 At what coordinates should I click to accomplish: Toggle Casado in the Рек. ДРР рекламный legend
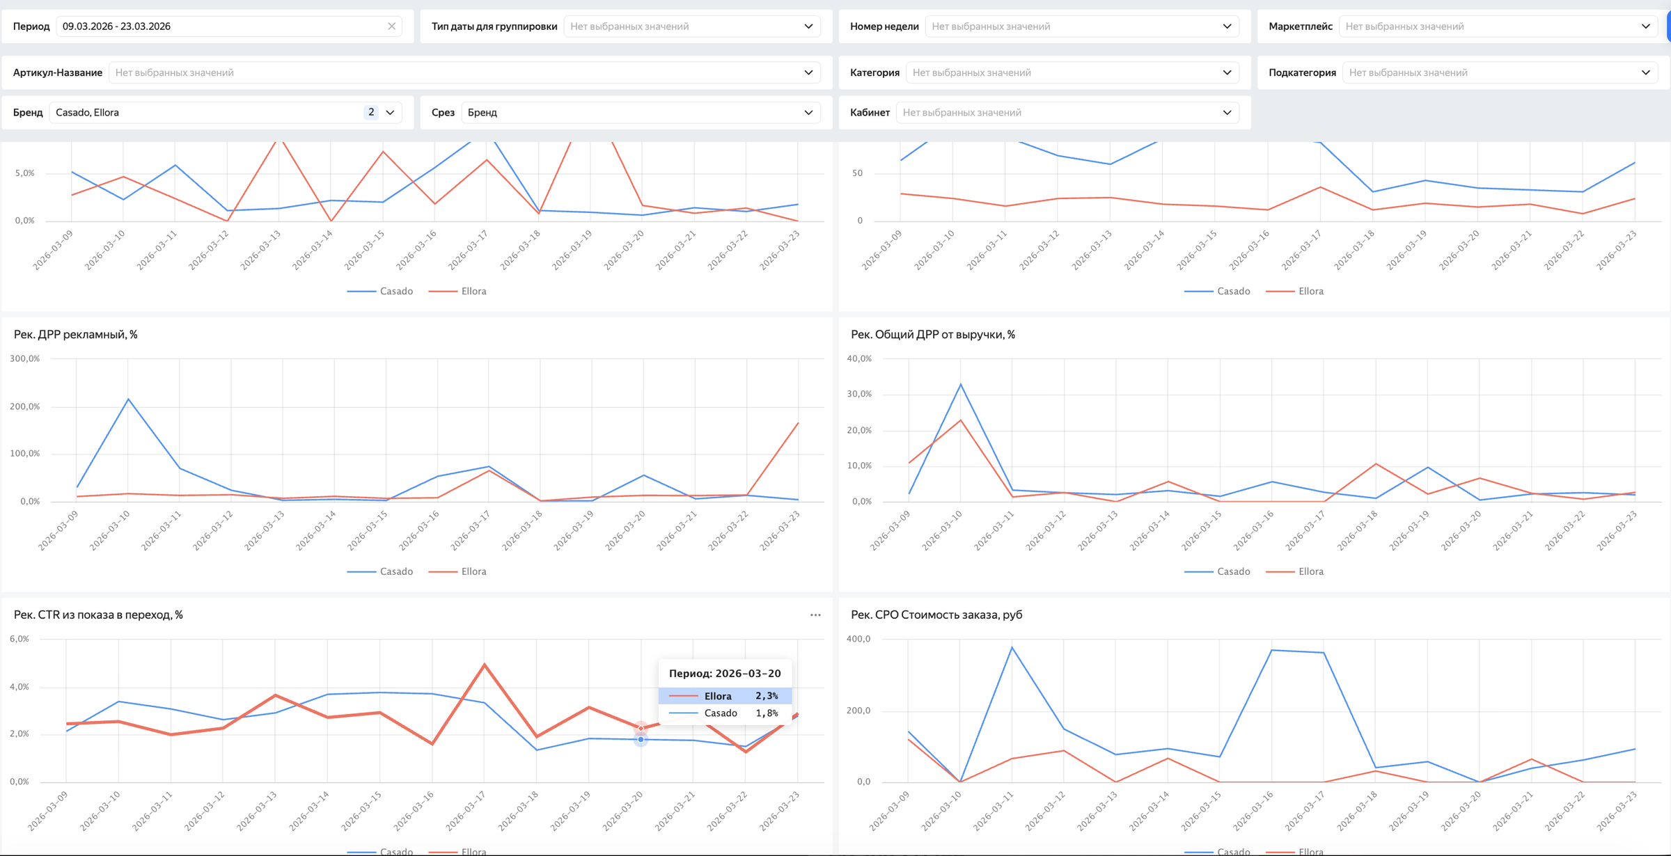tap(380, 571)
